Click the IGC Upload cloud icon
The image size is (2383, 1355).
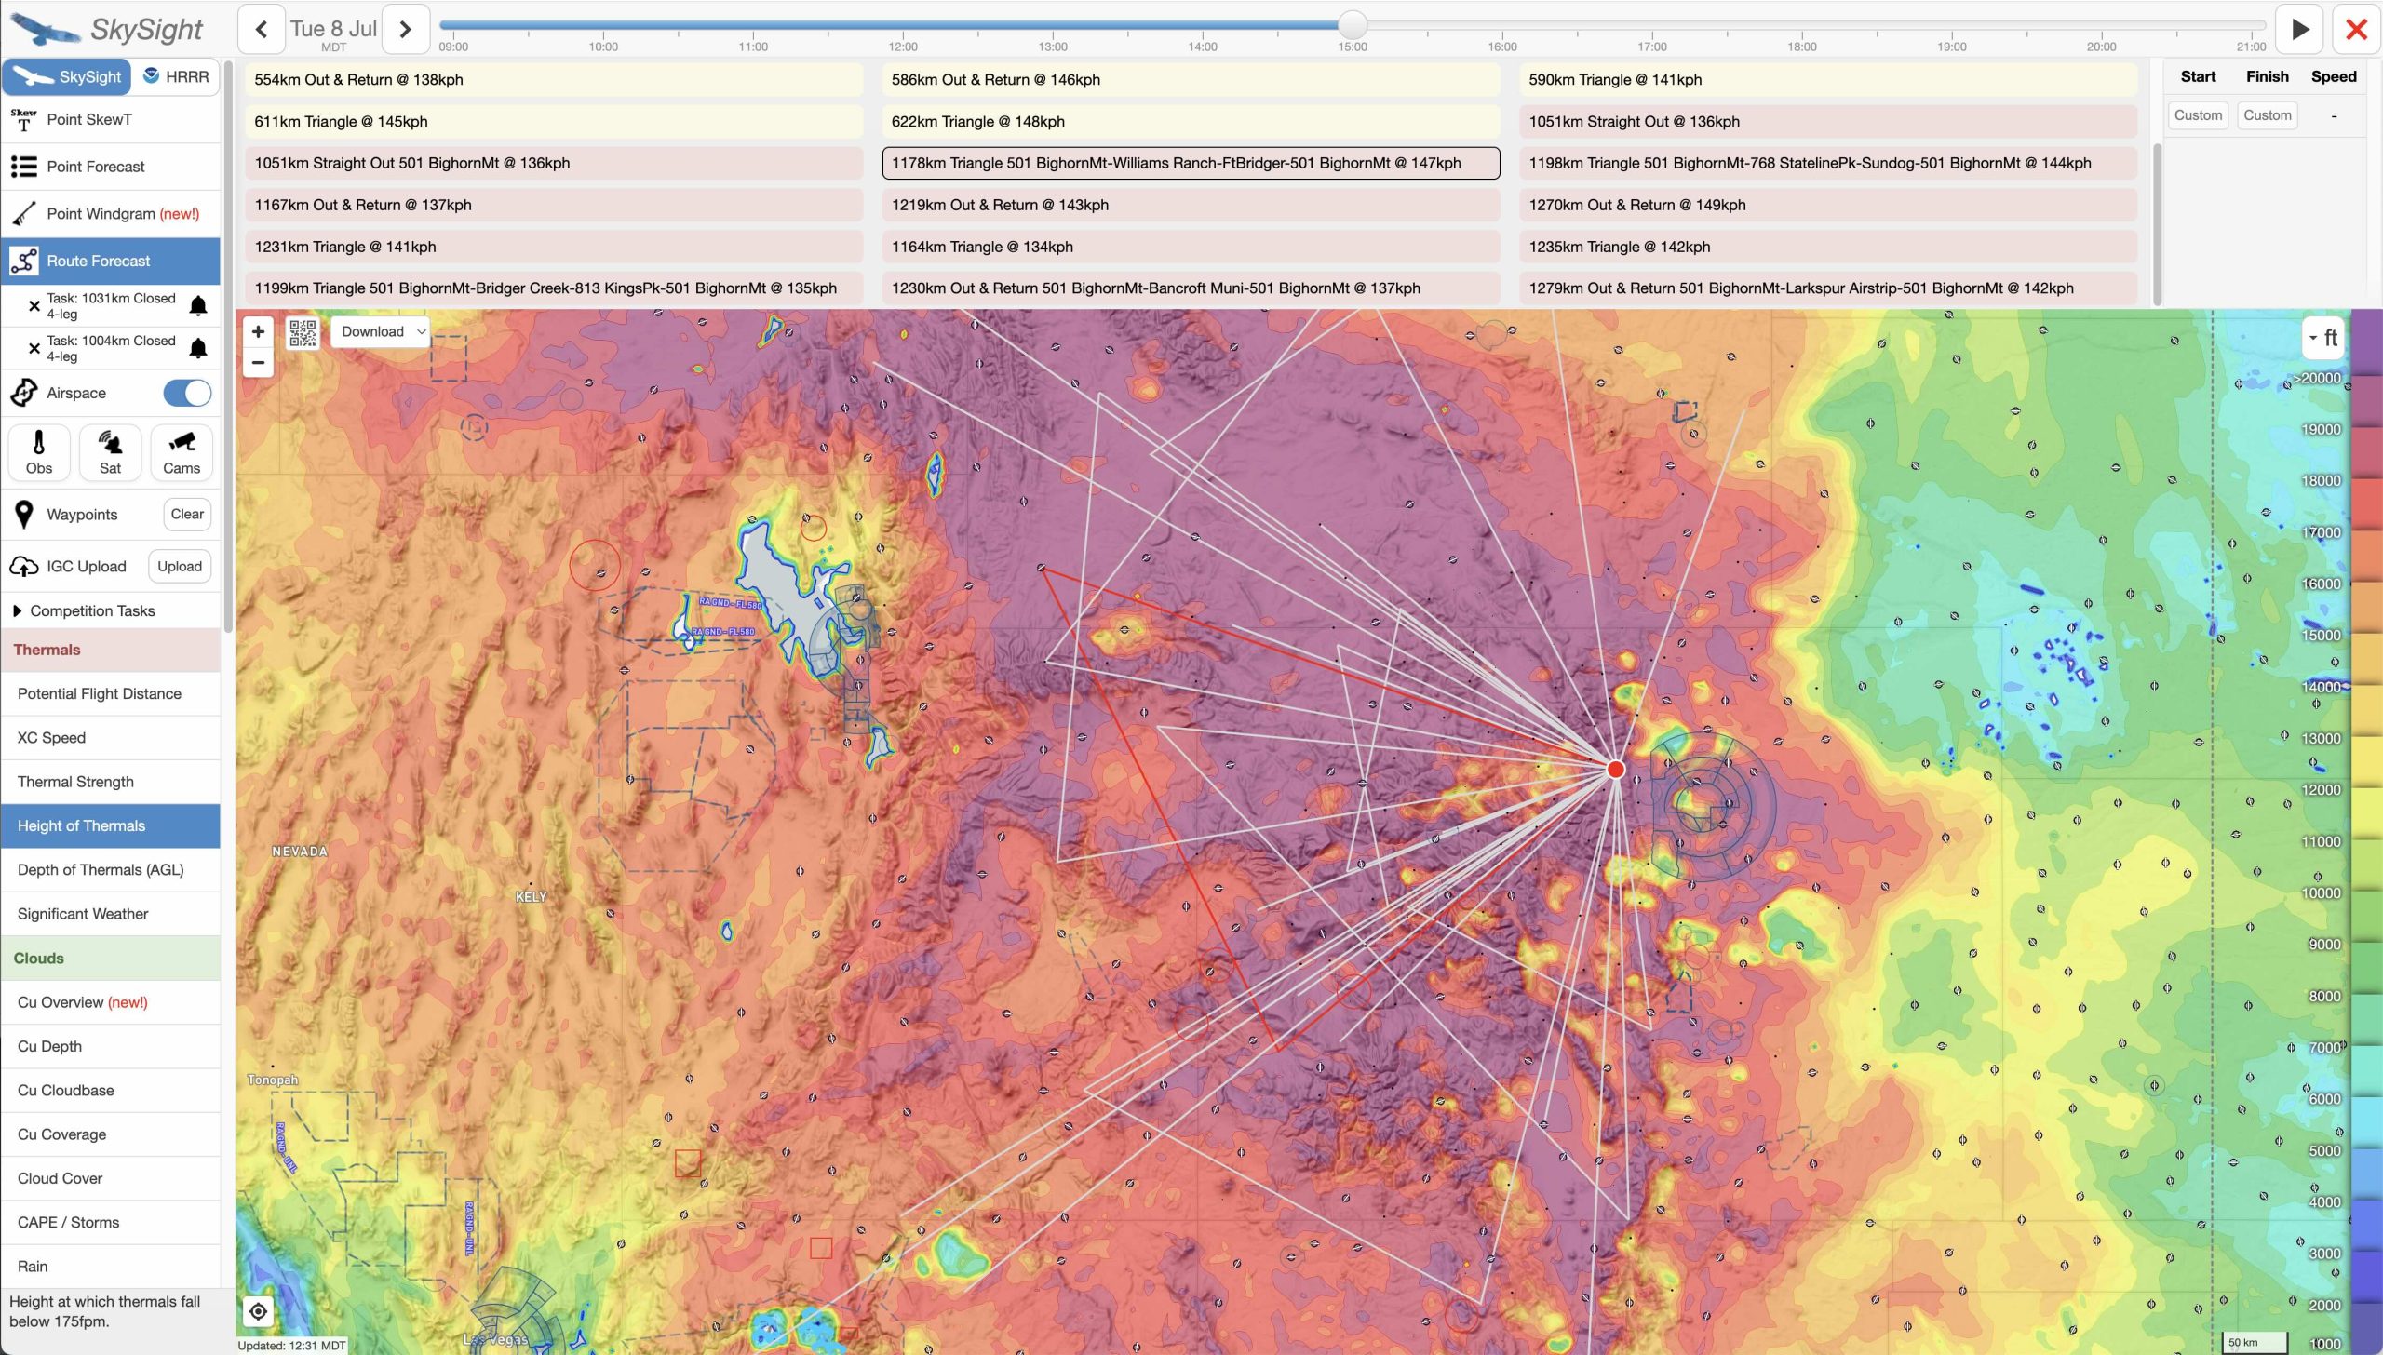click(23, 566)
